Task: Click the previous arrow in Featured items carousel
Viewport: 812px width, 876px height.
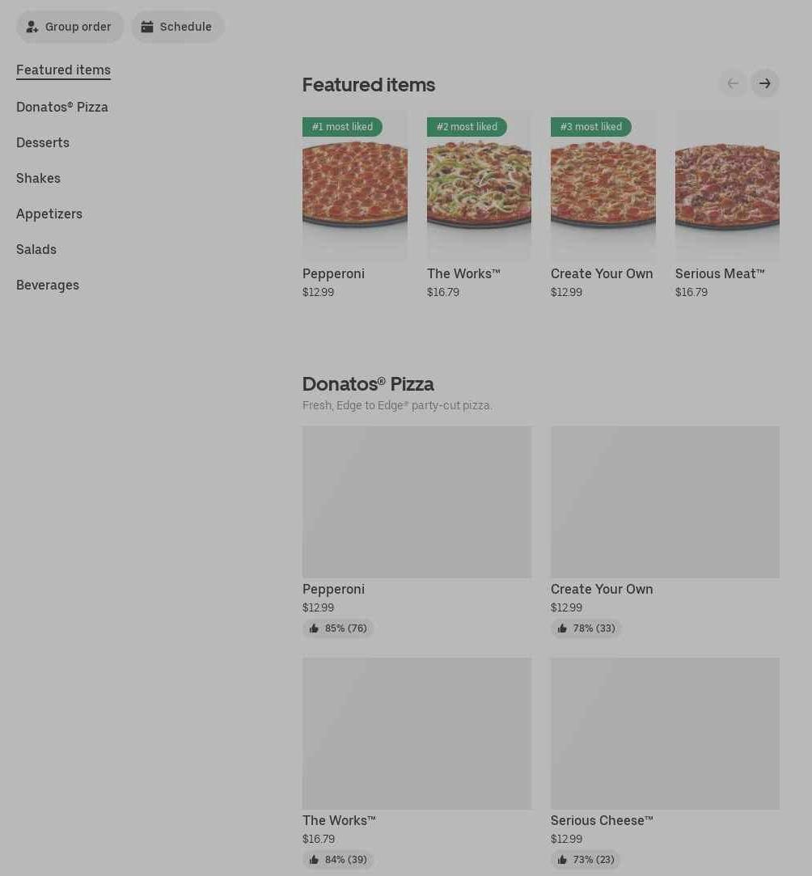Action: click(733, 83)
